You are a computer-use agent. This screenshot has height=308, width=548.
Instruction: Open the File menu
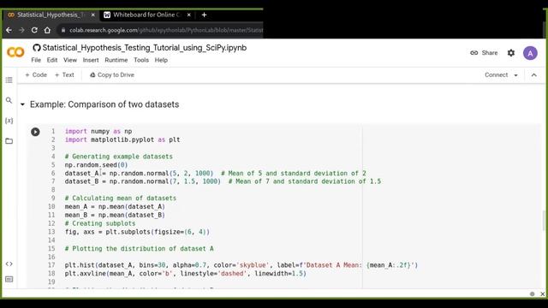coord(36,60)
